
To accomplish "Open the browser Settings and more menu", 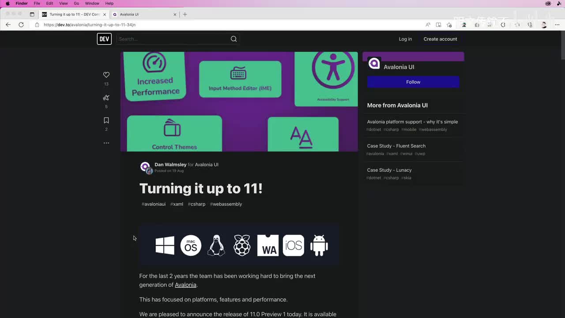I will point(557,25).
